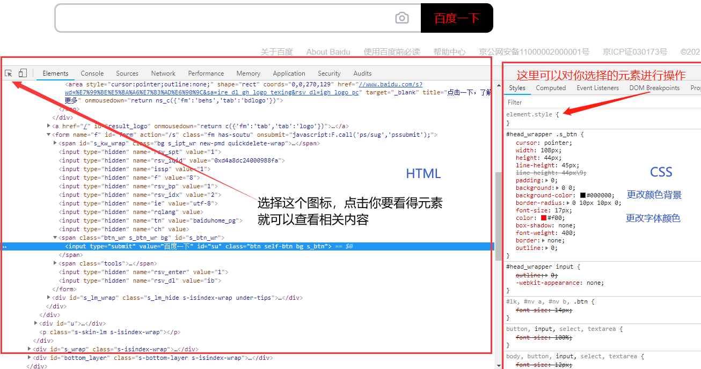Open the Console tab
This screenshot has width=701, height=369.
click(x=92, y=73)
